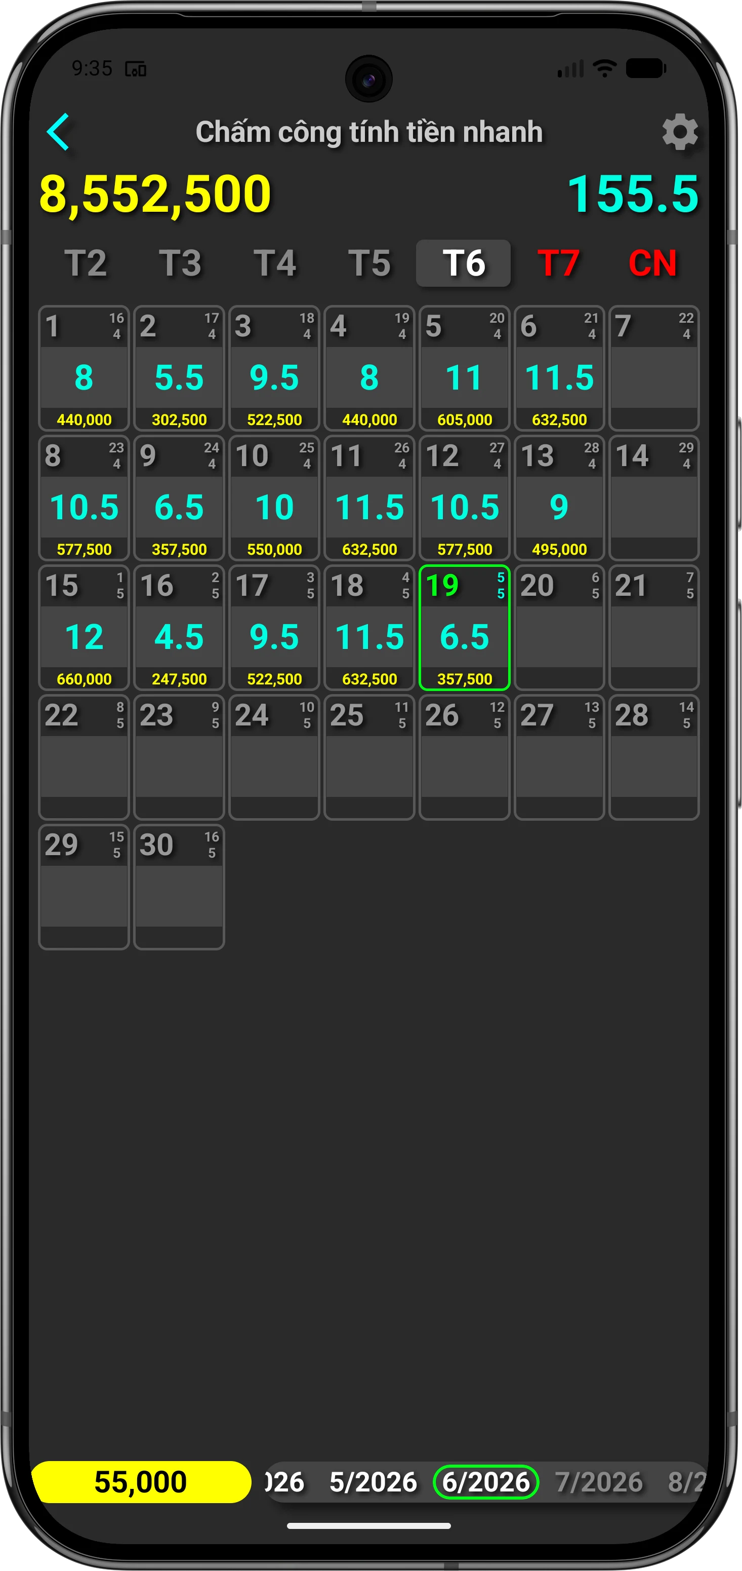Screen dimensions: 742x1571
Task: Select the T2 weekday tab
Action: [86, 263]
